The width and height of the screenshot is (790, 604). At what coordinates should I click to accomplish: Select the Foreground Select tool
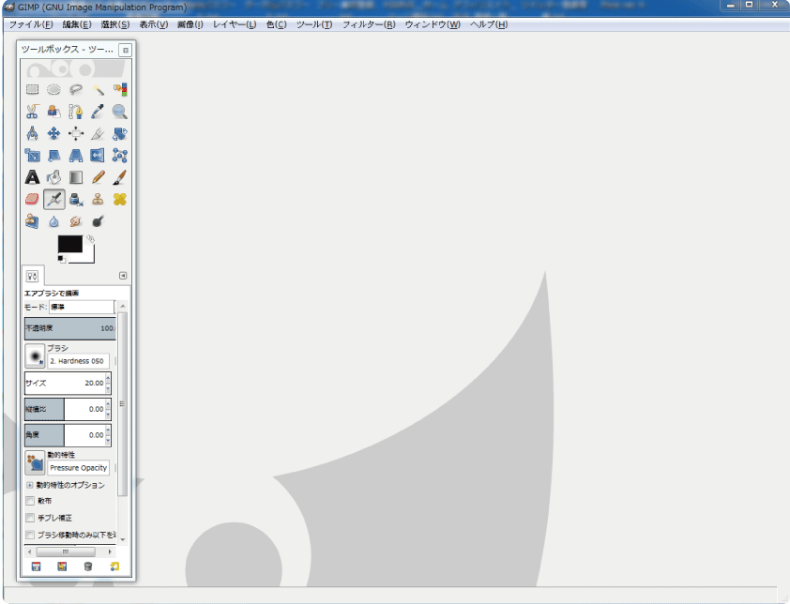click(53, 112)
